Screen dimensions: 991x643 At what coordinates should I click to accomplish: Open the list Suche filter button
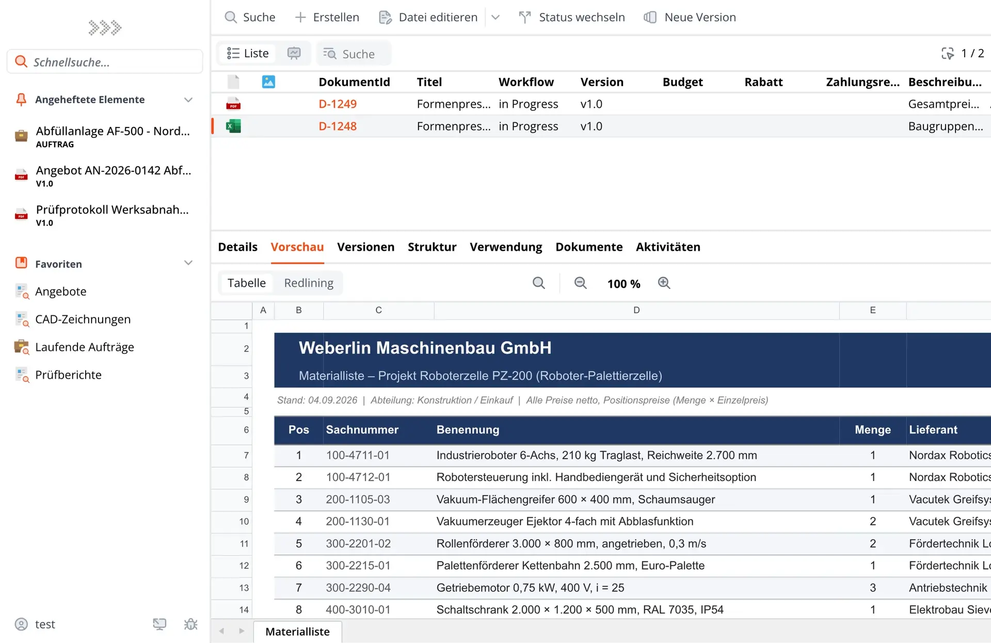[354, 54]
